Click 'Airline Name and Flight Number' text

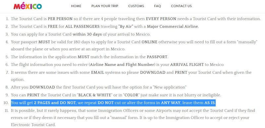[x=122, y=65]
